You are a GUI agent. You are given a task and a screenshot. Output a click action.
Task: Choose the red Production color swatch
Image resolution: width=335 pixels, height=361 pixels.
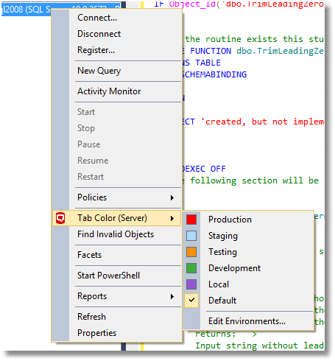(191, 220)
